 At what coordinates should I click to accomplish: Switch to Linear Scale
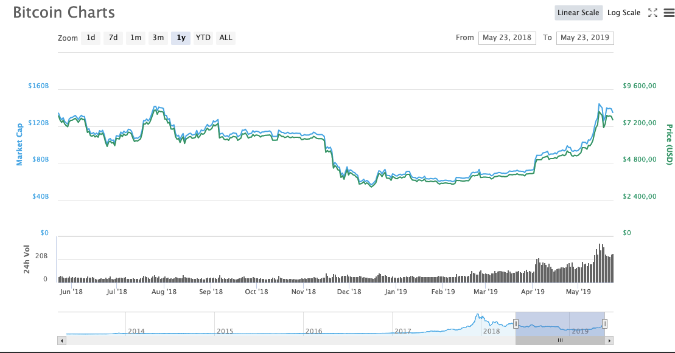click(578, 13)
